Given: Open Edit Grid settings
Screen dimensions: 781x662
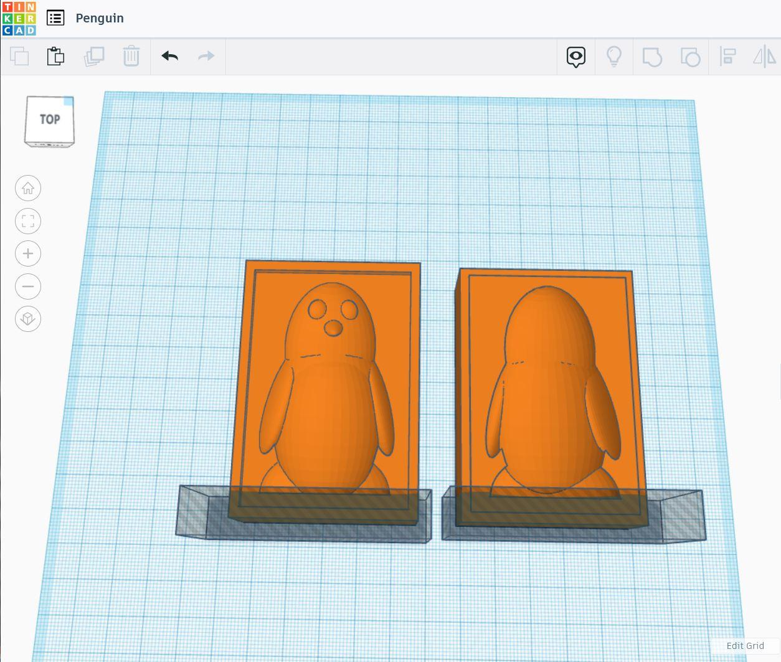Looking at the screenshot, I should (745, 646).
